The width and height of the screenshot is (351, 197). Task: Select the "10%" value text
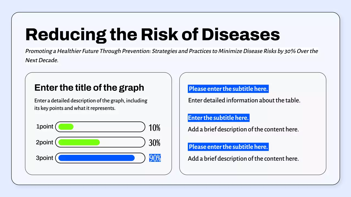coord(154,128)
